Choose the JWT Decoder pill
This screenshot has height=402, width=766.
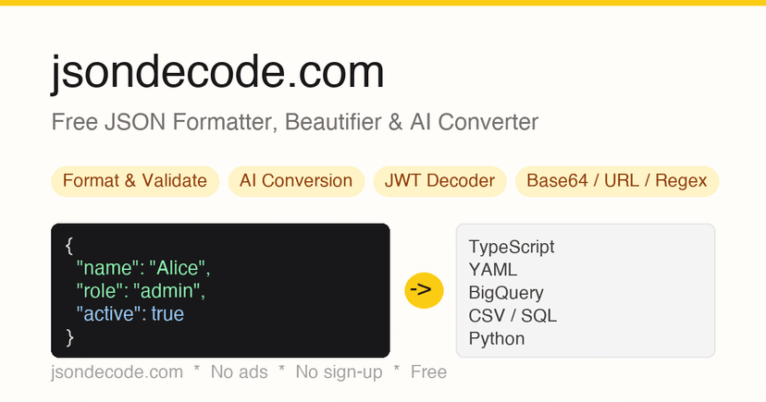(x=439, y=181)
